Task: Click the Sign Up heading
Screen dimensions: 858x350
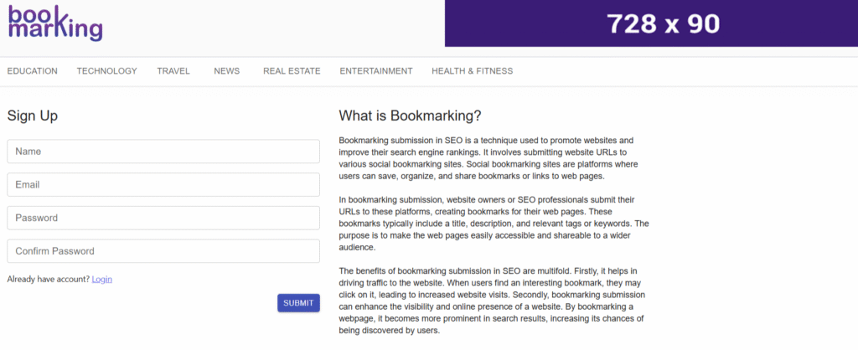Action: [33, 116]
